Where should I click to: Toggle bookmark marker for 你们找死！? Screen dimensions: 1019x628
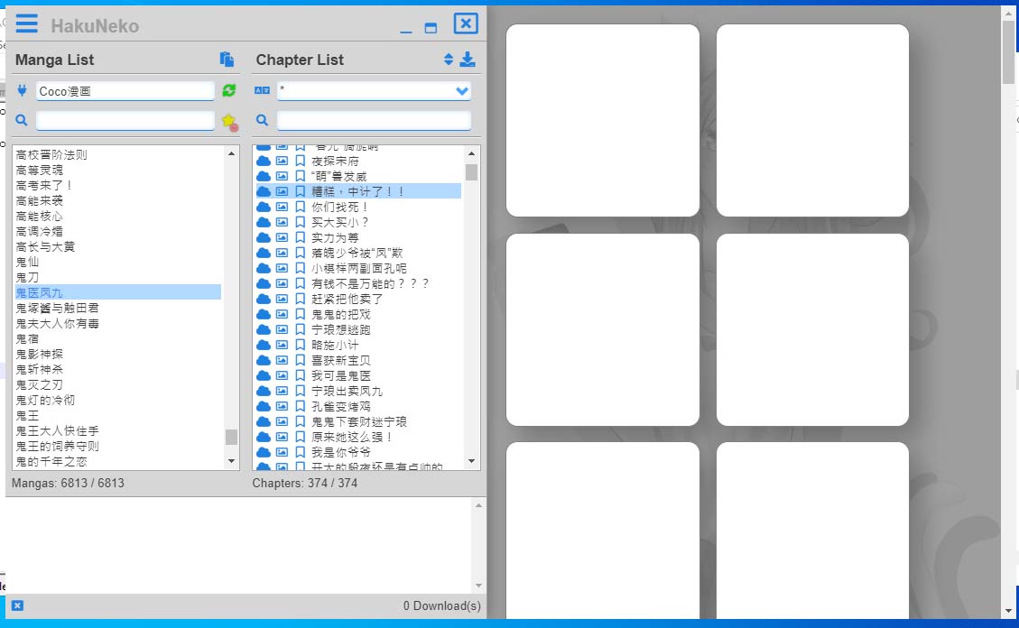[300, 207]
